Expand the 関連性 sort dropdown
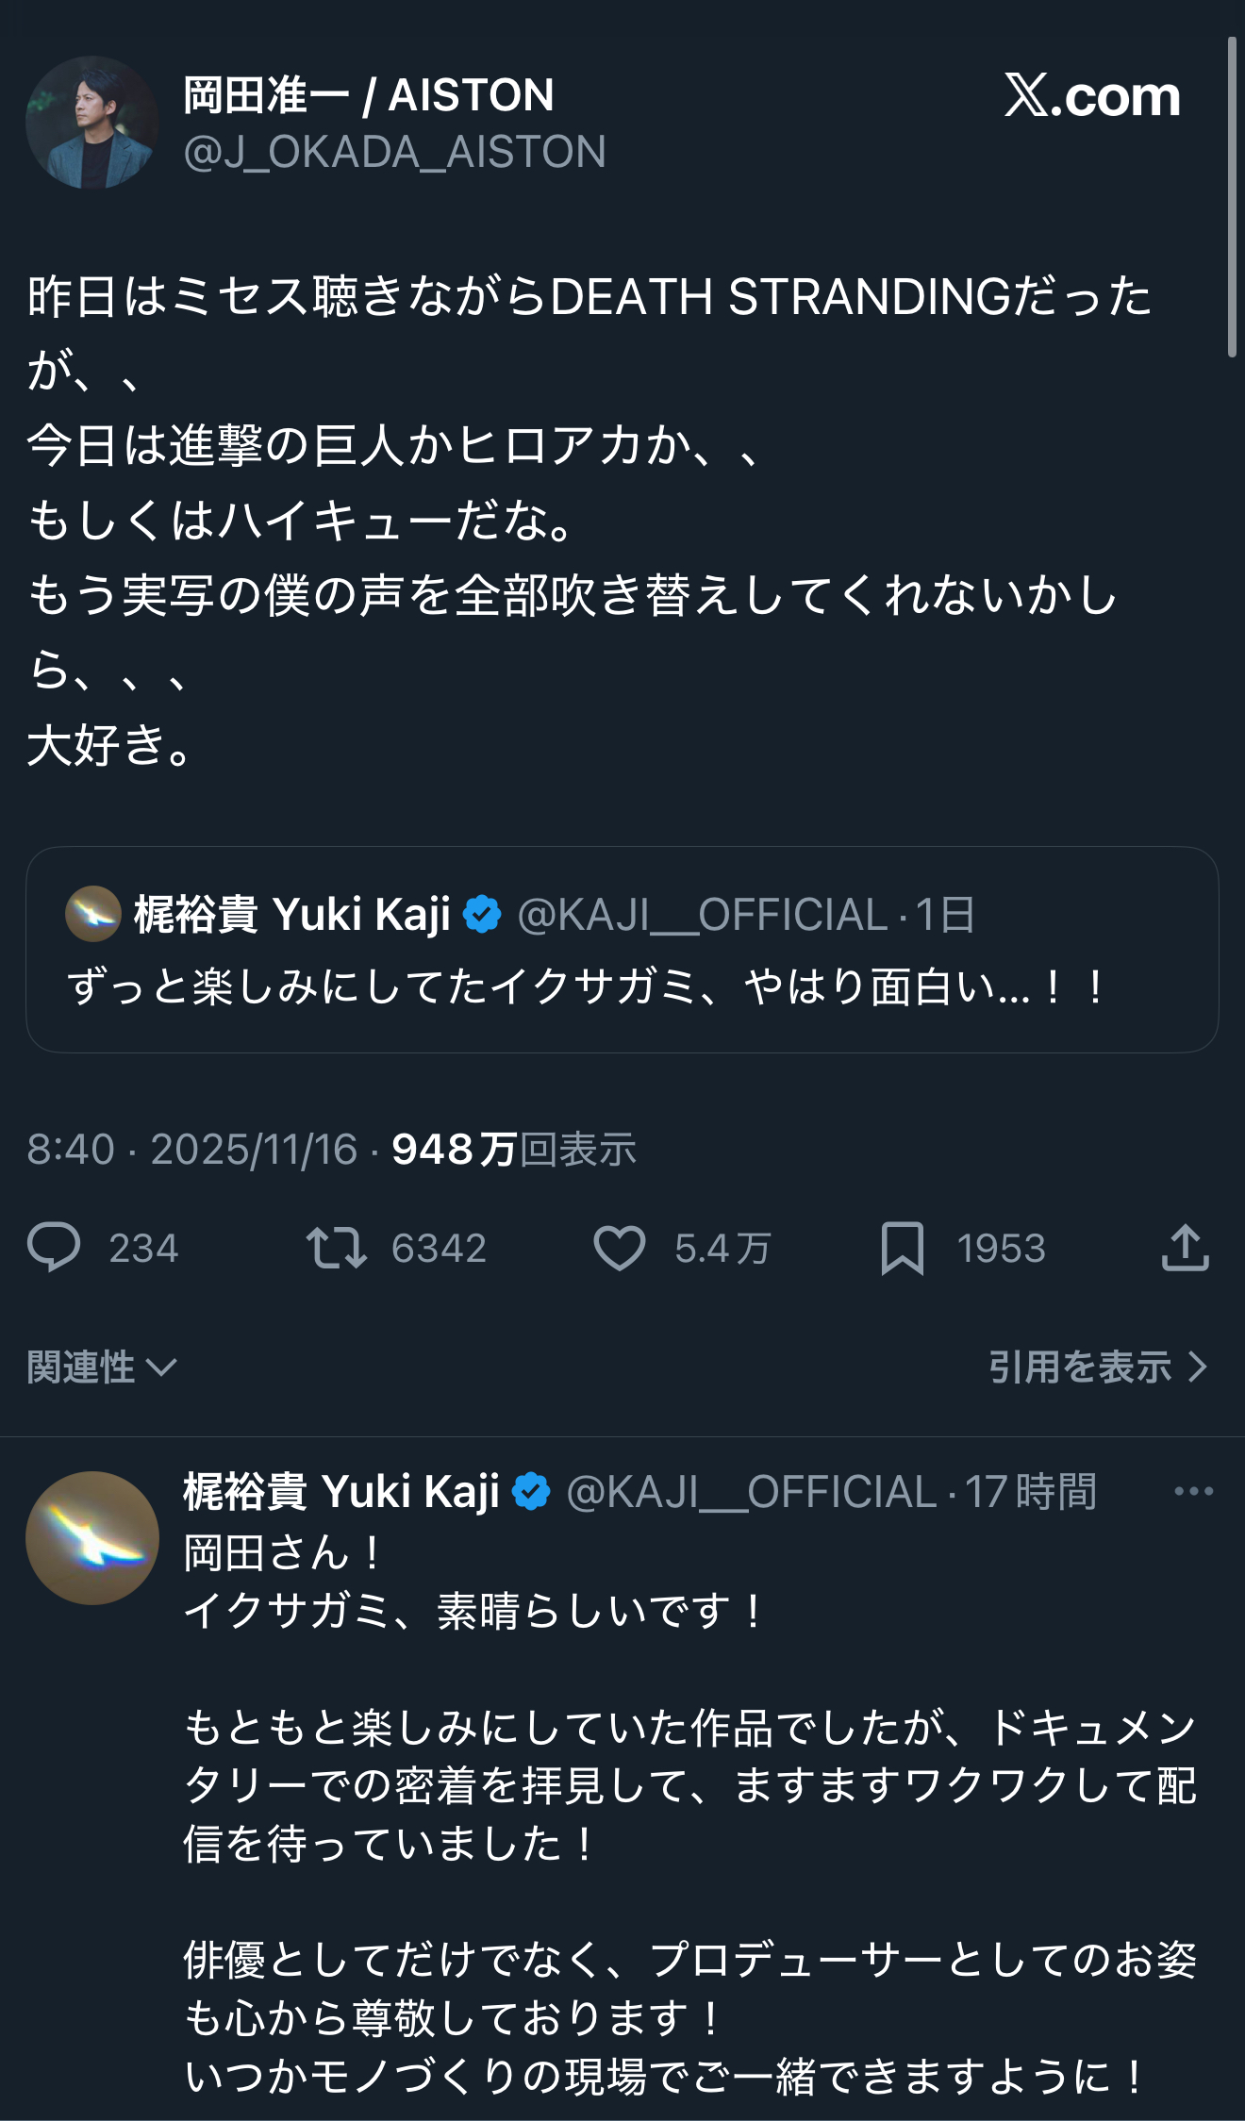This screenshot has height=2121, width=1245. [x=102, y=1367]
